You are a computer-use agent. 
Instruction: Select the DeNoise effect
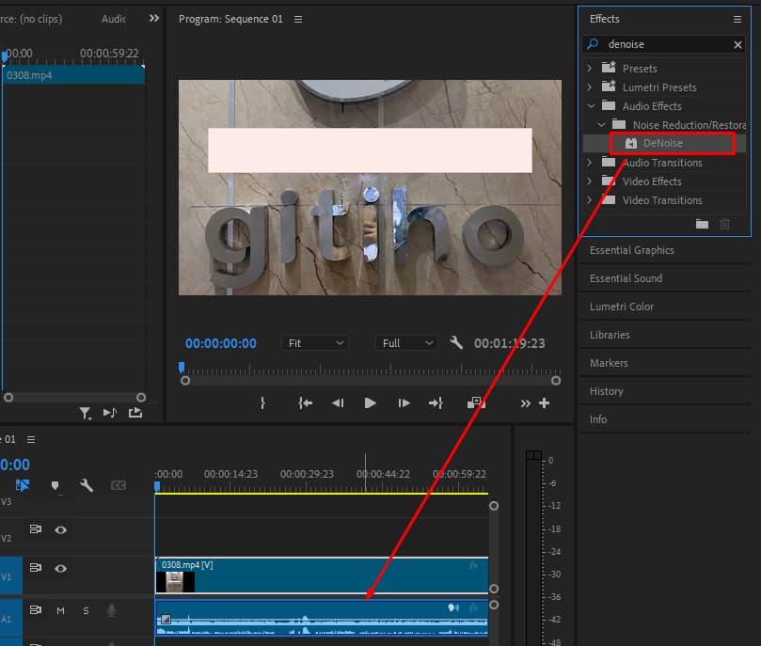coord(662,144)
